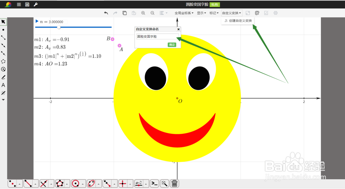
Task: Open the command line console tool
Action: point(155,183)
